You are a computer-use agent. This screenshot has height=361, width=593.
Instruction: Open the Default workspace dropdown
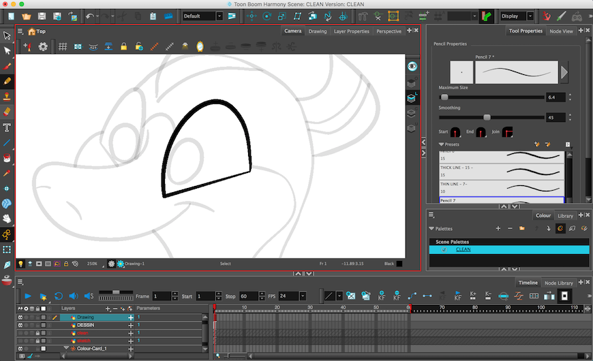(219, 16)
